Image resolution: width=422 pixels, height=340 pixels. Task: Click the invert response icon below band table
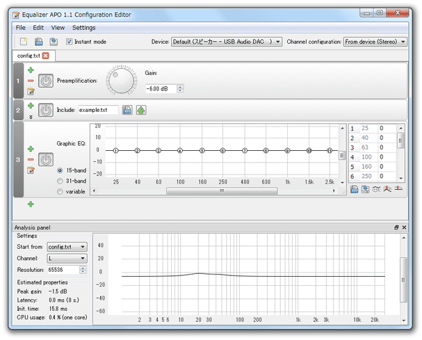pos(376,189)
